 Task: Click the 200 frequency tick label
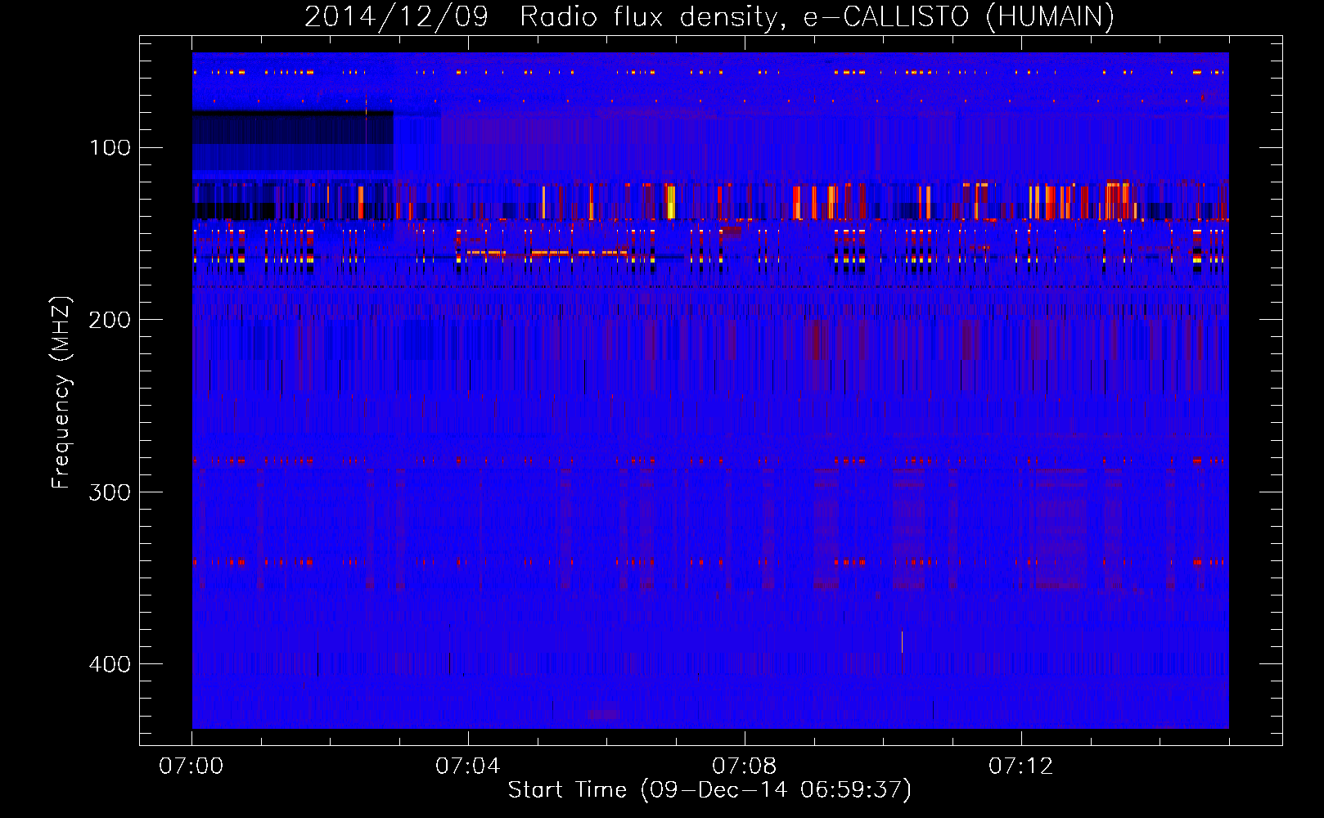(110, 320)
